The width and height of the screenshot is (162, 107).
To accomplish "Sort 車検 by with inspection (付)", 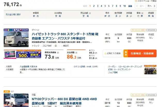I will click(138, 16).
